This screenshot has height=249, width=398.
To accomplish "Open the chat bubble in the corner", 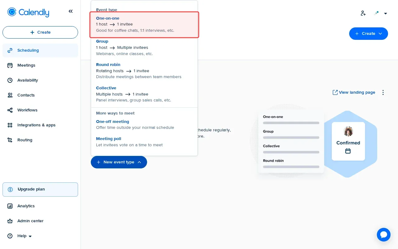I will [384, 235].
